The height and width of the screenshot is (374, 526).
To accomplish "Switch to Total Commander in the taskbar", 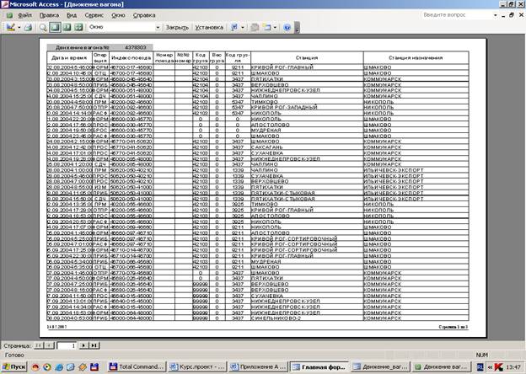I will click(x=138, y=366).
